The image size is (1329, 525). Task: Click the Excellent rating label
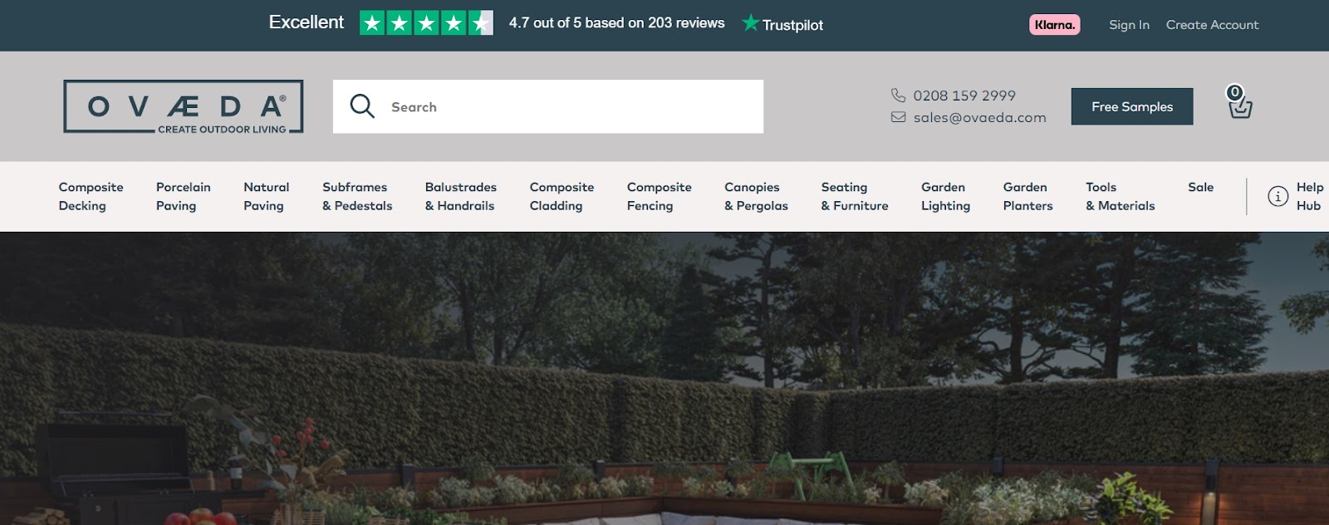click(306, 22)
